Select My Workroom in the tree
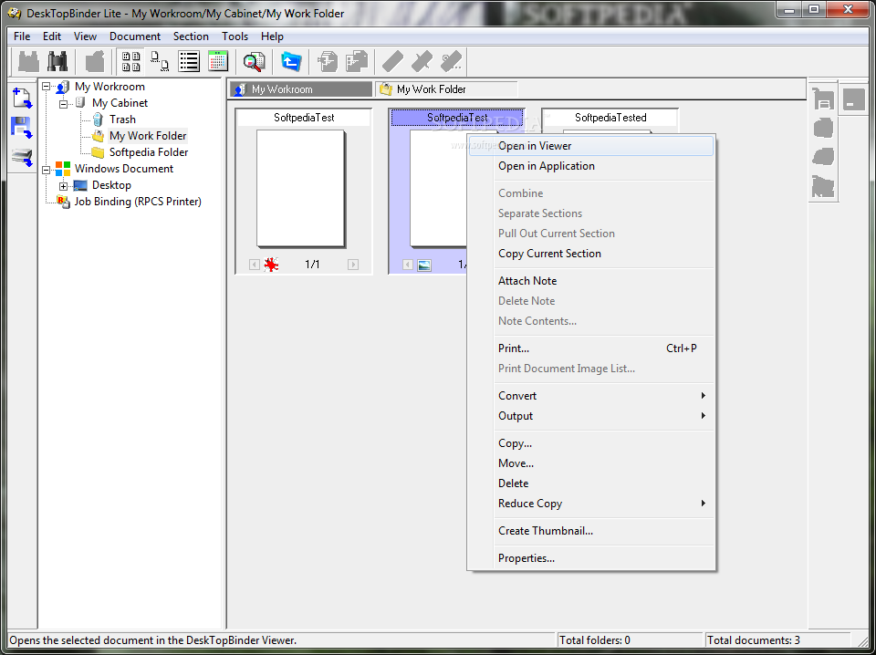The height and width of the screenshot is (655, 876). [109, 87]
